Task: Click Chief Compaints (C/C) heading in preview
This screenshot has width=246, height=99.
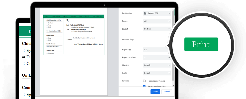Action: click(x=54, y=20)
